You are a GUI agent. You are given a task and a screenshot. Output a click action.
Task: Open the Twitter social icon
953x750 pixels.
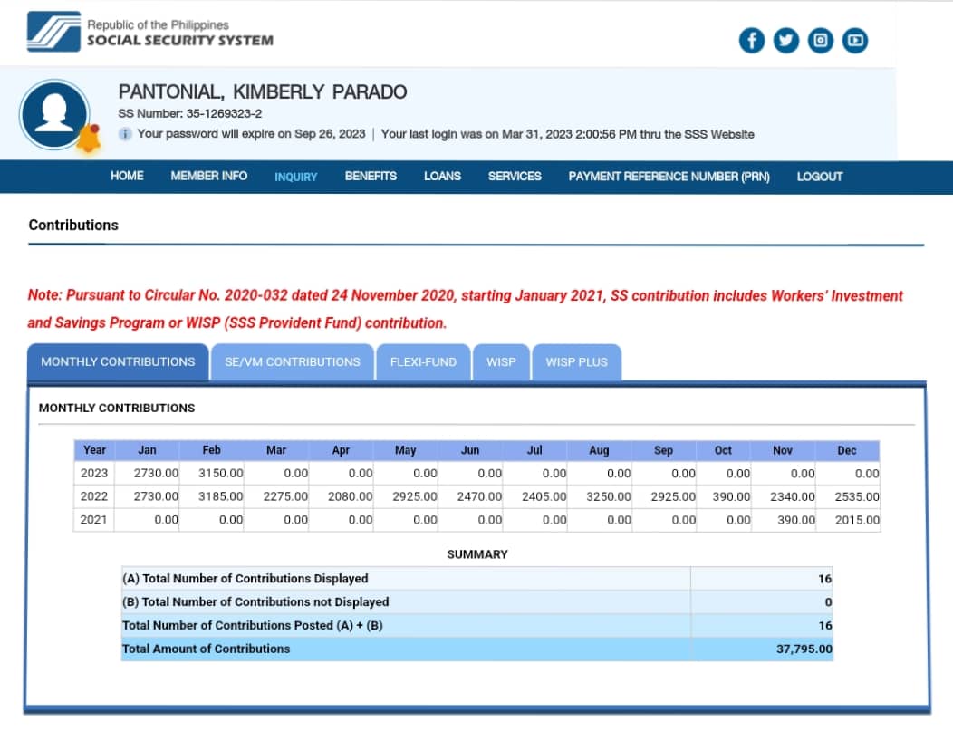(786, 40)
